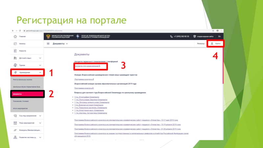Image resolution: width=263 pixels, height=148 pixels.
Task: Click the Детский отдых building icon
Action: pos(15,58)
